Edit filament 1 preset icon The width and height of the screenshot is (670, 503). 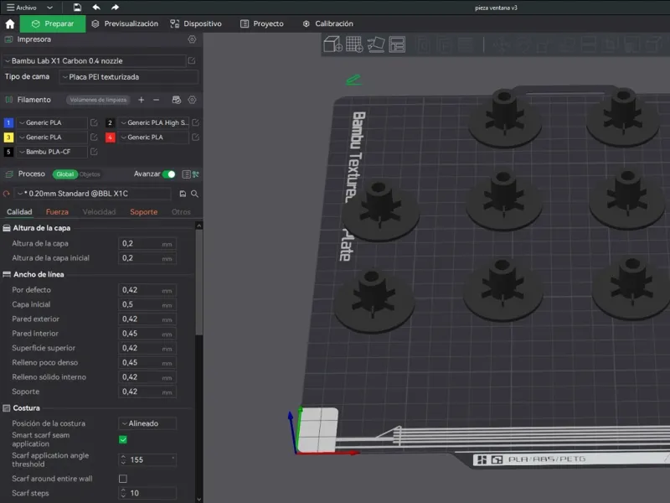[94, 122]
